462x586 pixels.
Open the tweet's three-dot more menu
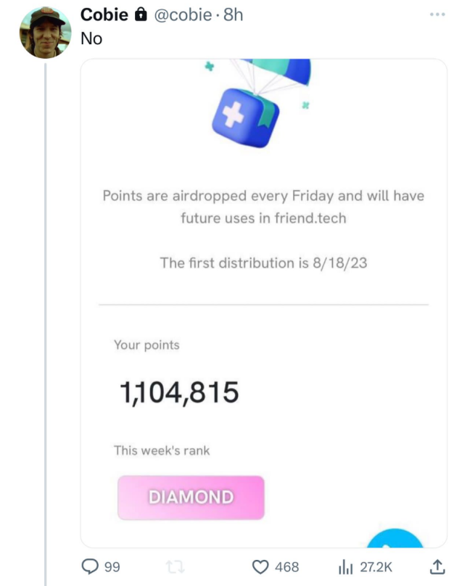[x=436, y=14]
